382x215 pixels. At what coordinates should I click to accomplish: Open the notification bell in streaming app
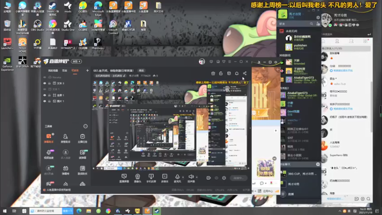236,74
